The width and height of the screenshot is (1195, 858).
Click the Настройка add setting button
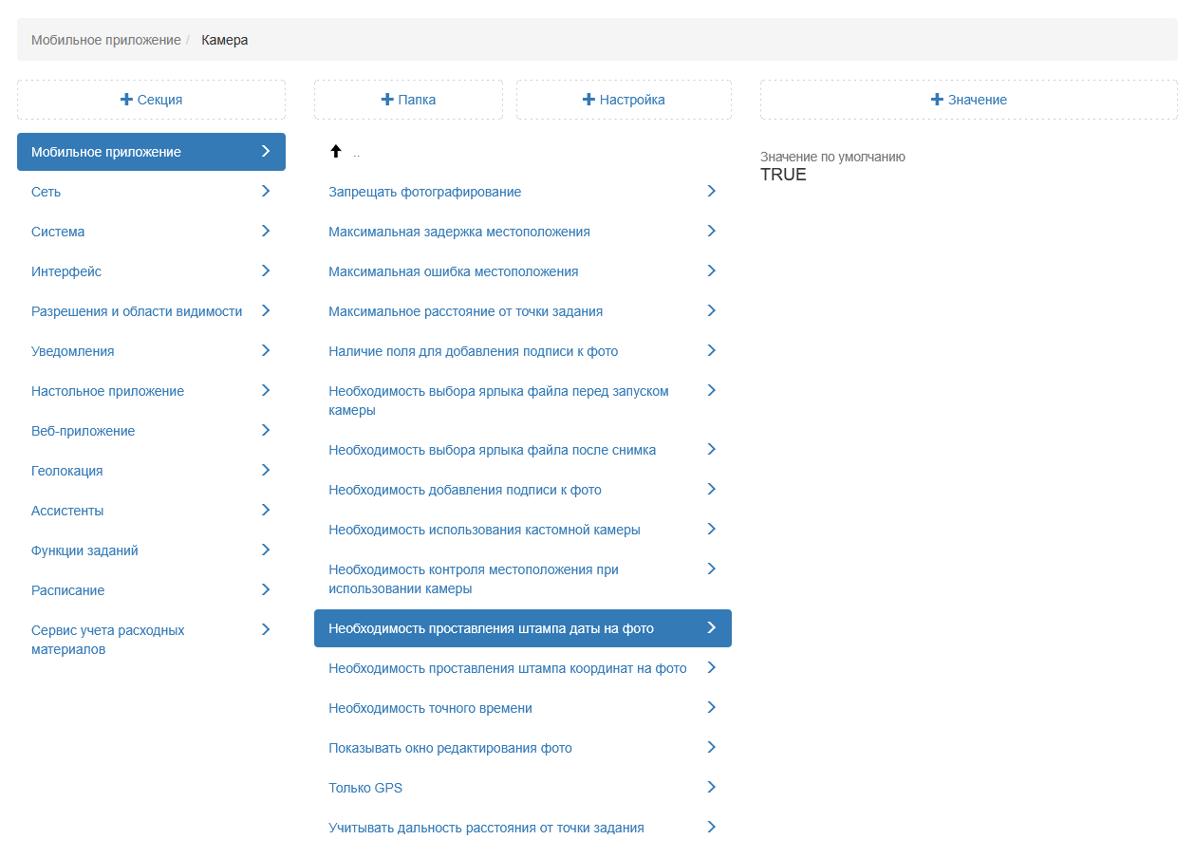(624, 100)
